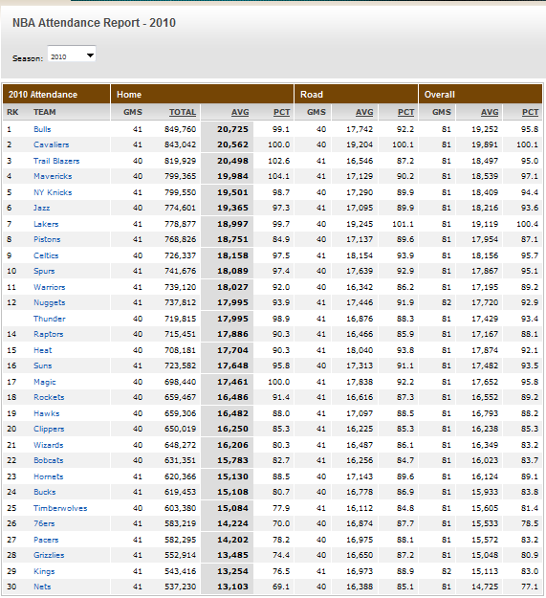Screen dimensions: 546x598
Task: Select Lakers overall percentage 100.4
Action: pos(527,224)
